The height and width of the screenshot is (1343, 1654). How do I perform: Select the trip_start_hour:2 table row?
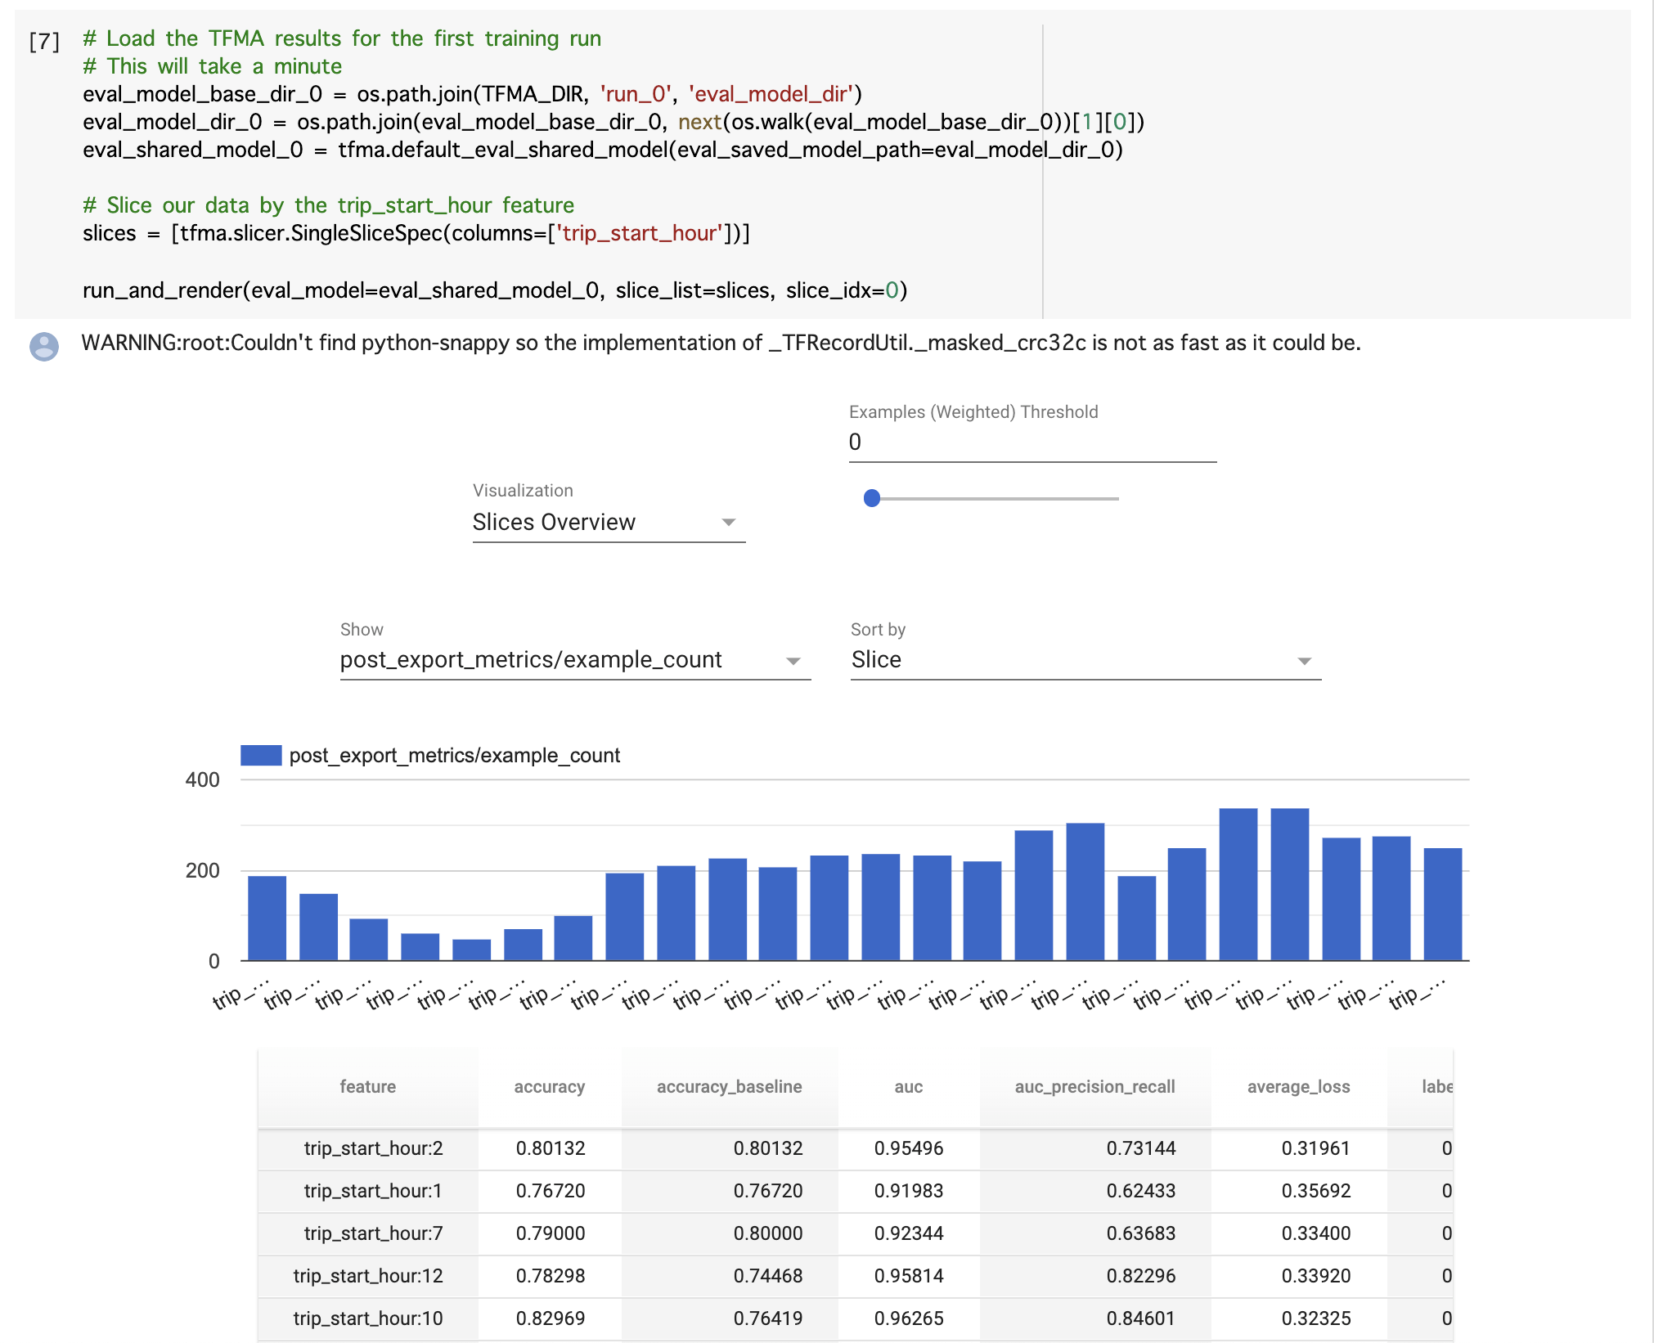coord(373,1148)
